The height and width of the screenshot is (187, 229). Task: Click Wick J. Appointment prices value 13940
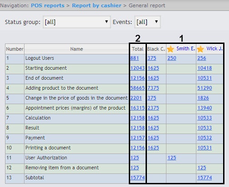coord(205,108)
